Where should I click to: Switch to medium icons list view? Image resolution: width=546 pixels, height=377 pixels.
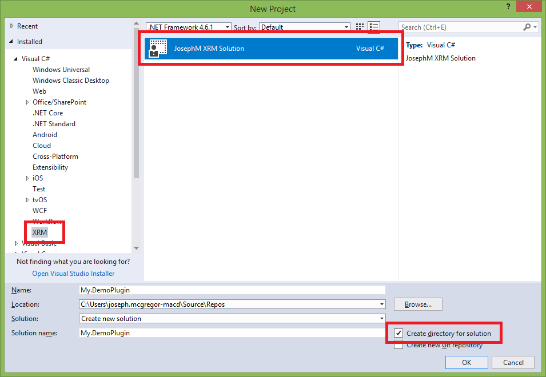pos(374,27)
